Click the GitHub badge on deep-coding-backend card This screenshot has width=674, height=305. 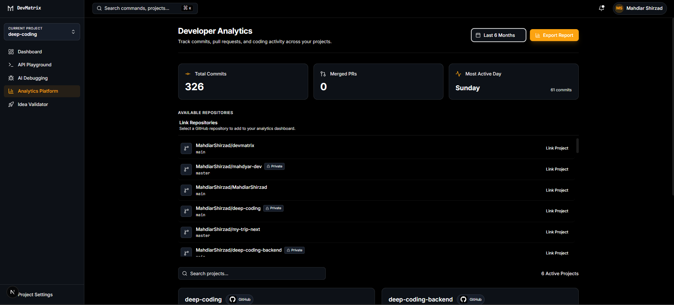[x=471, y=299]
